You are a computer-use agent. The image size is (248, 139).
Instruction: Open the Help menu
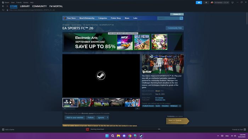[x=32, y=2]
